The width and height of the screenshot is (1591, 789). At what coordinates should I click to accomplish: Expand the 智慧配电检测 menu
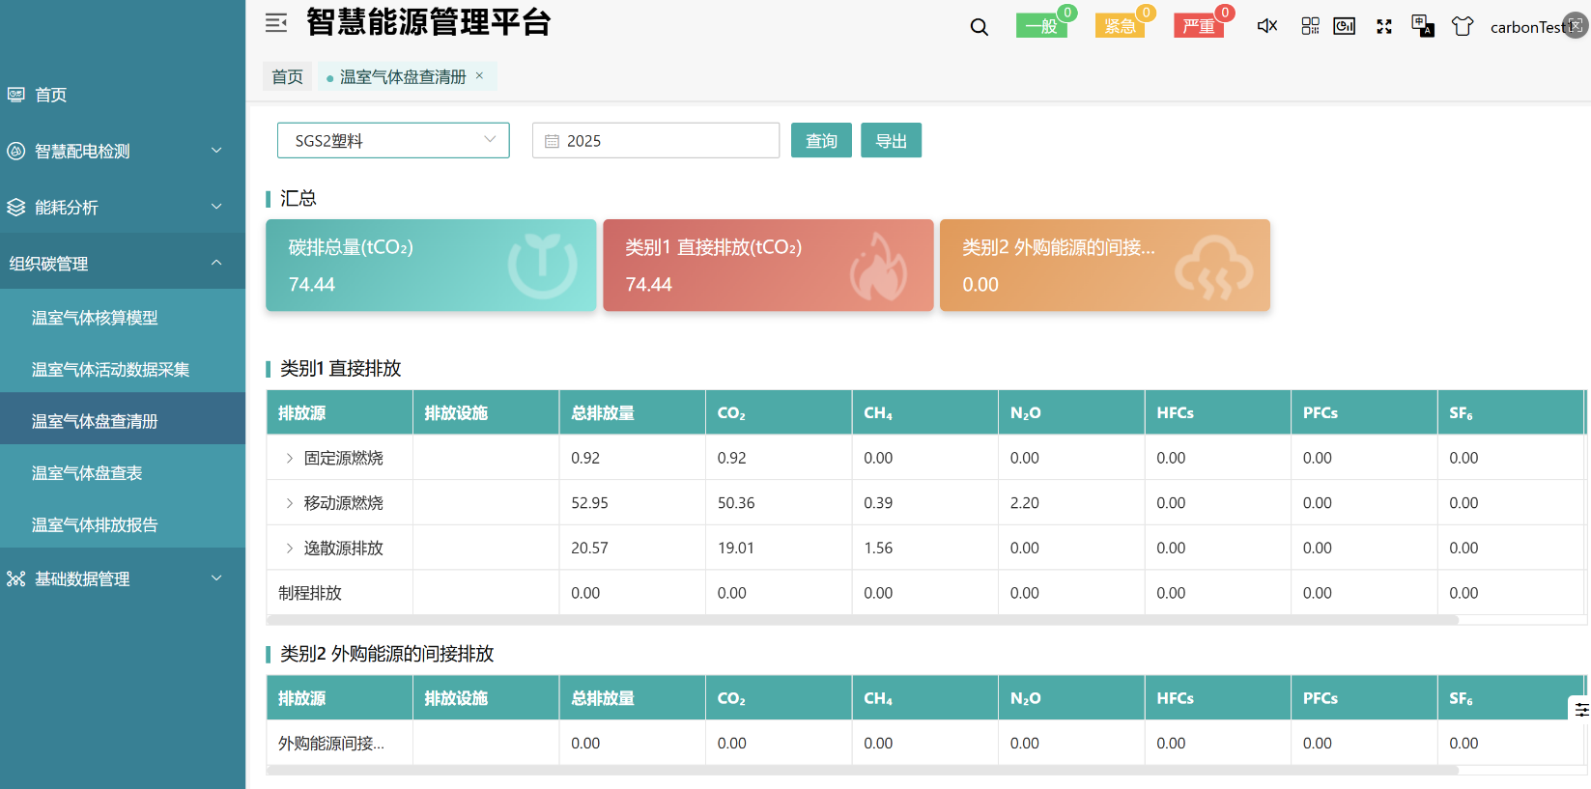216,151
